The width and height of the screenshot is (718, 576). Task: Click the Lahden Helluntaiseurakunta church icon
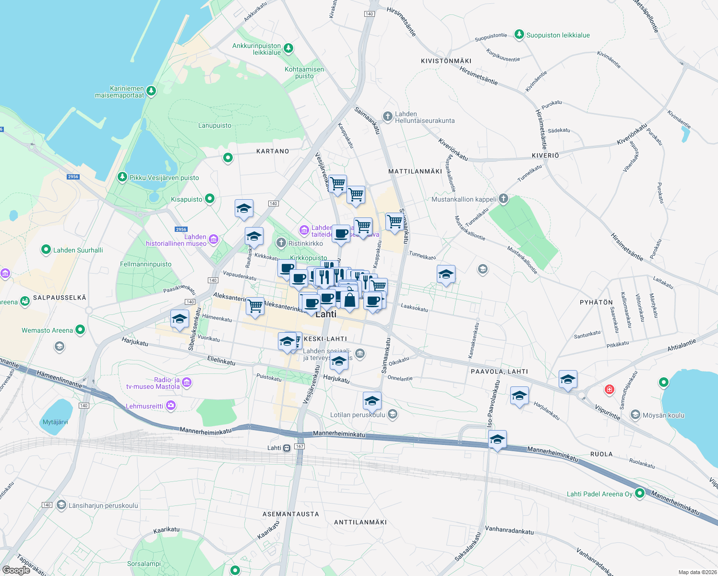[x=387, y=117]
